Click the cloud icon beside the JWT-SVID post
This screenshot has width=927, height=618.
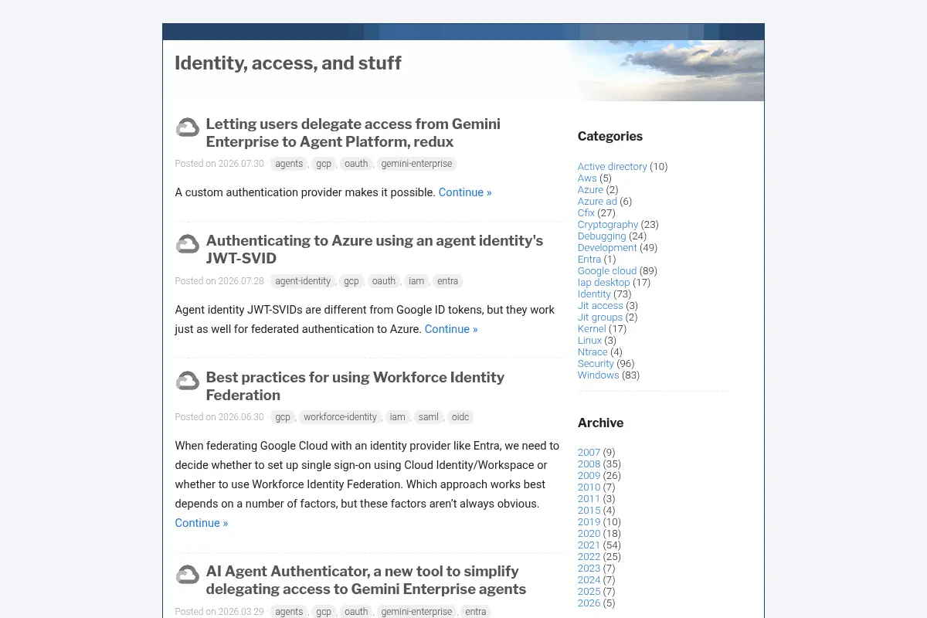[188, 244]
